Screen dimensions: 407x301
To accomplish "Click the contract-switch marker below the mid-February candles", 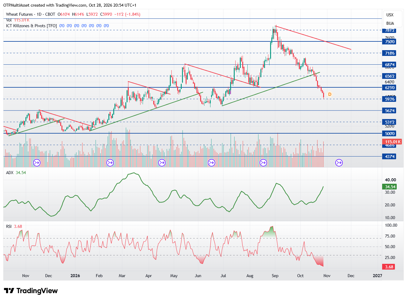I will [110, 163].
